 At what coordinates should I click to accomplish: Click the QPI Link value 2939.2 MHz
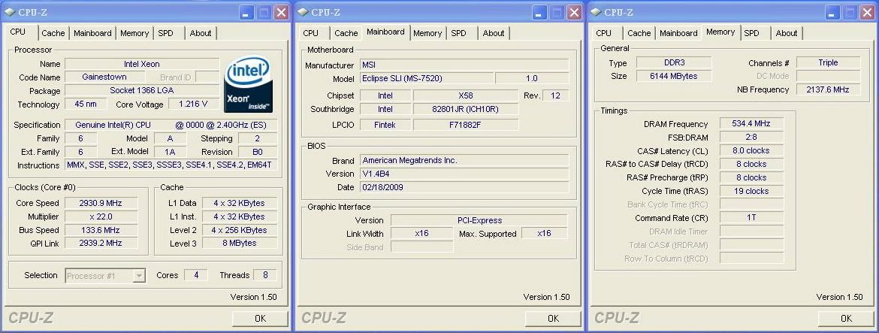pos(101,243)
